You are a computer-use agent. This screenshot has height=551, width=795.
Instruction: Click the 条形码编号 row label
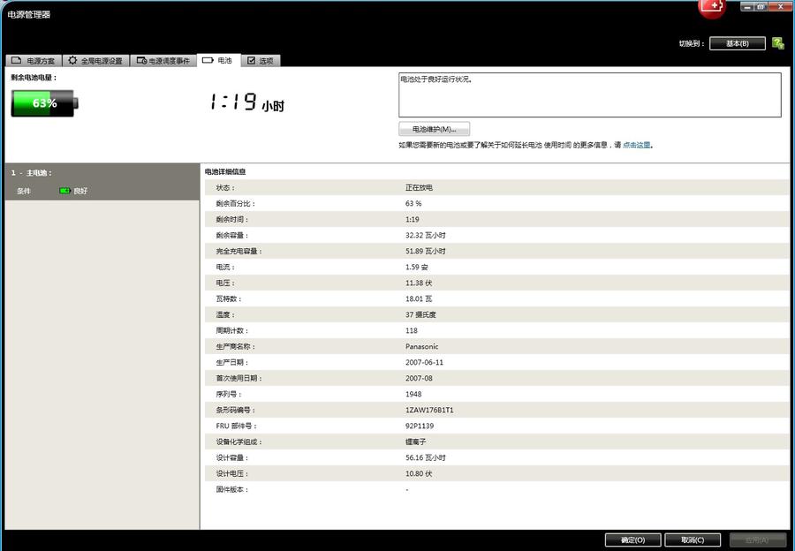tap(236, 410)
